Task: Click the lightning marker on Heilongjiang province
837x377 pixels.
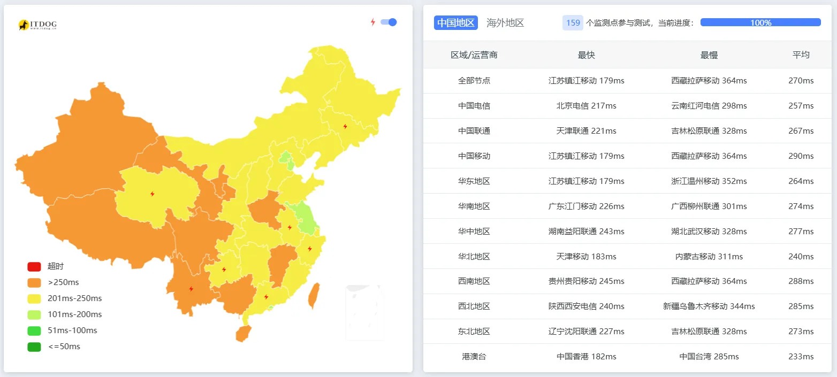Action: [x=345, y=126]
